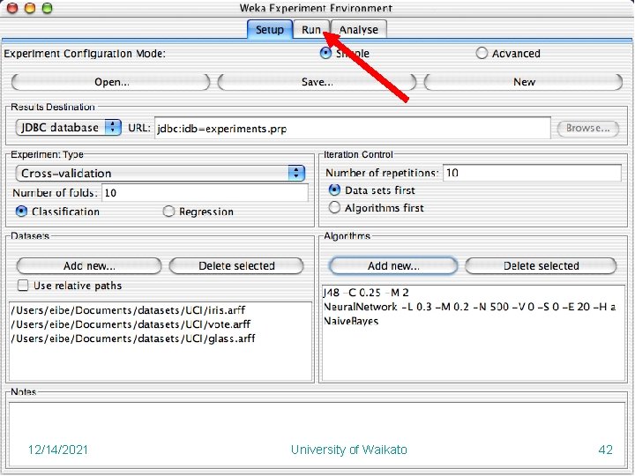Choose Algorithms first iteration option

pos(334,208)
